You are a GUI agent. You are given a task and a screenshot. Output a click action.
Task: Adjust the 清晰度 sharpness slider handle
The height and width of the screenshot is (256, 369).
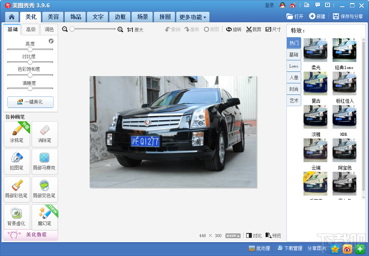(30, 88)
